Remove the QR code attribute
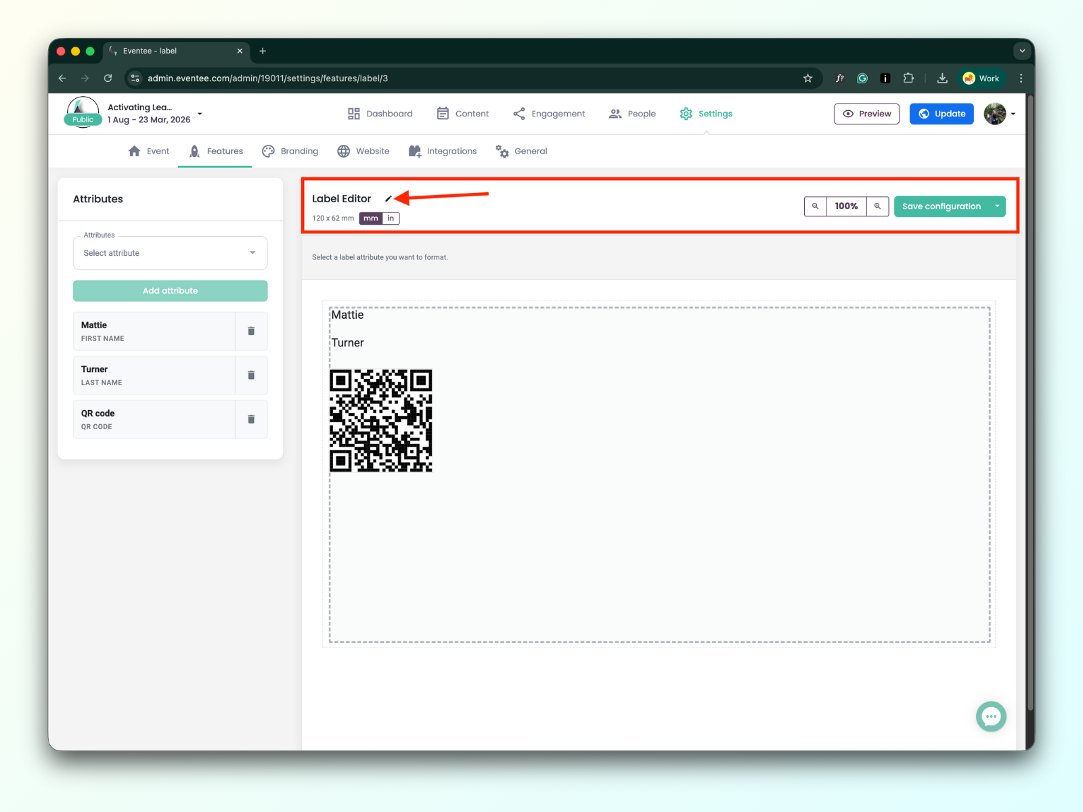The width and height of the screenshot is (1083, 812). tap(251, 419)
